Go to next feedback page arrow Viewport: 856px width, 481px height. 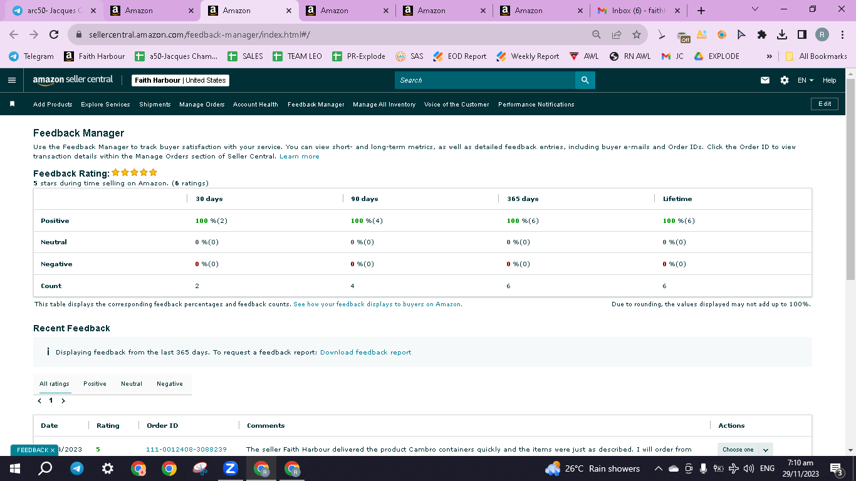click(x=63, y=401)
